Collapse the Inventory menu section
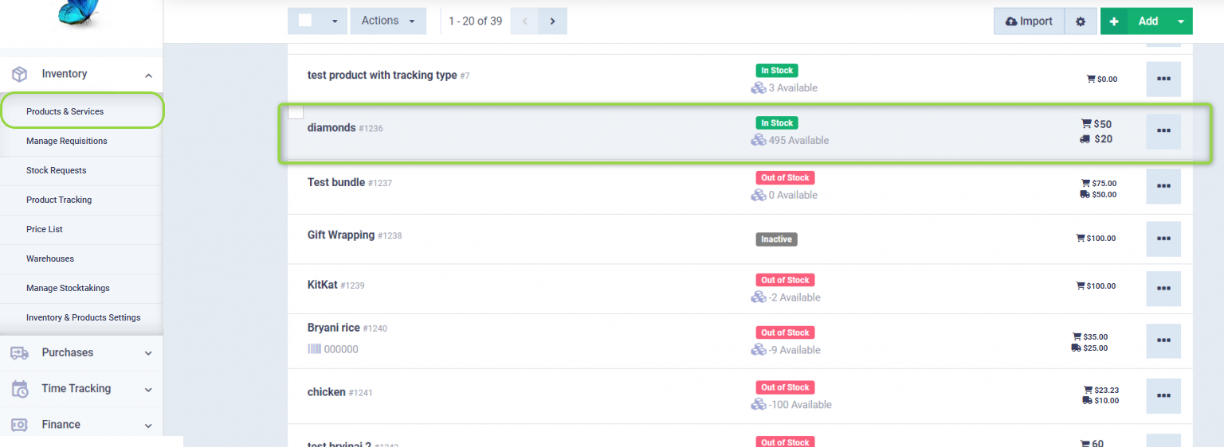Viewport: 1224px width, 447px height. 148,75
